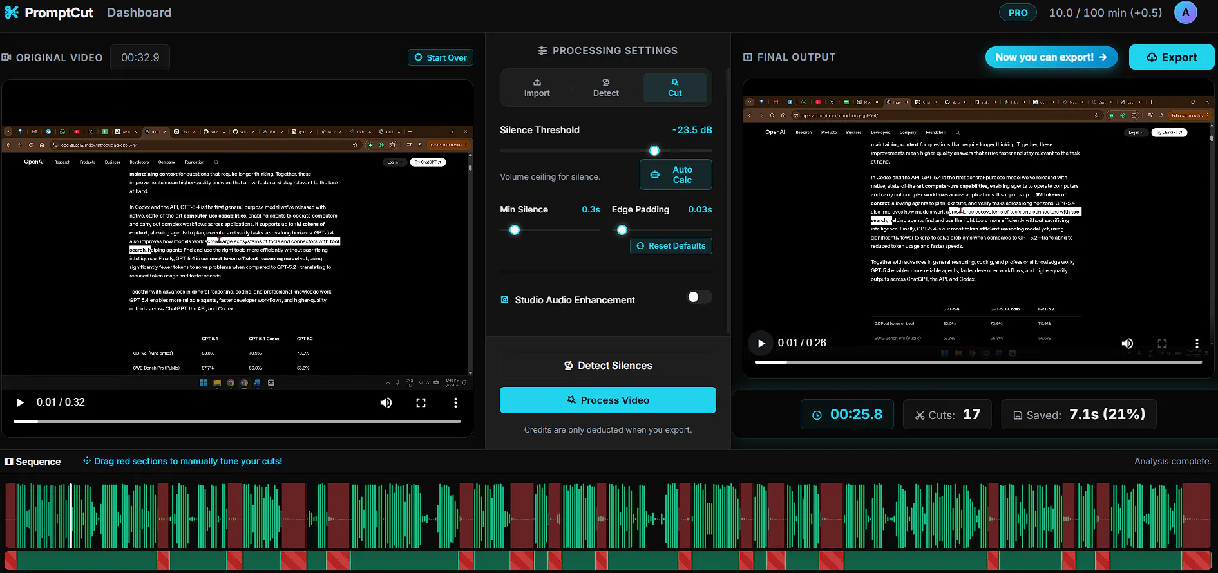Switch to the Detect step tab

tap(605, 88)
